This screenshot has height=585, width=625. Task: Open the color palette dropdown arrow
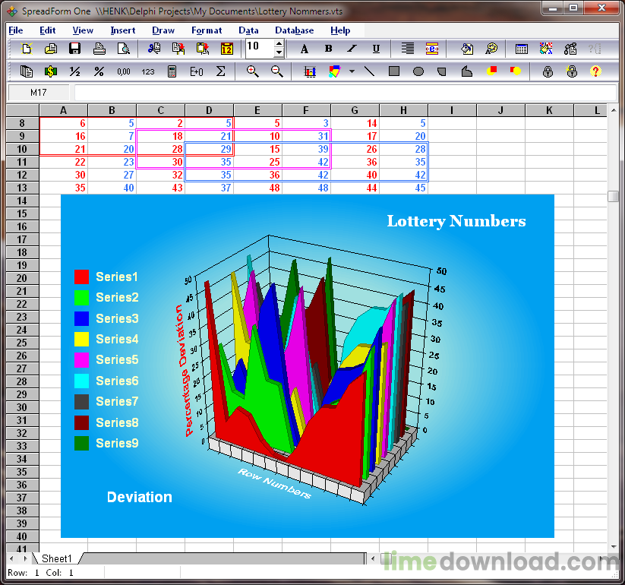(x=352, y=71)
